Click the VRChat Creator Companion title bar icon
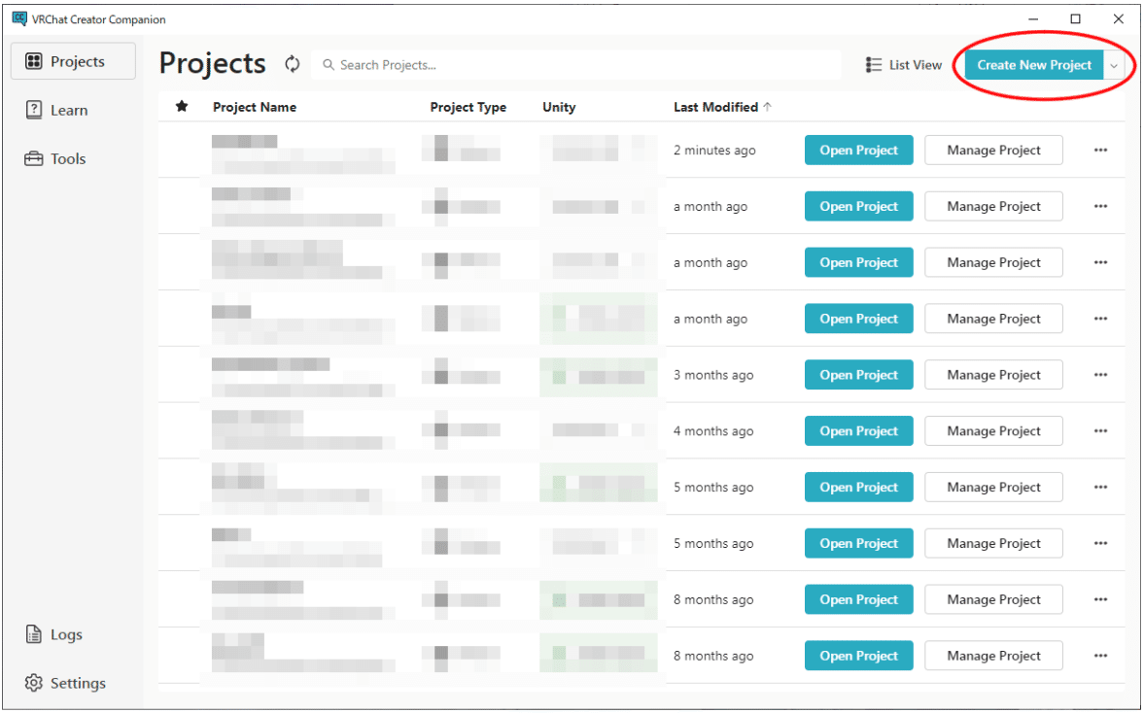 point(19,19)
